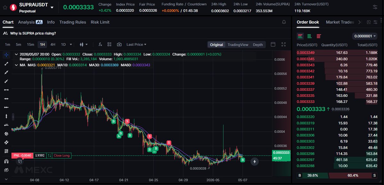Expand more timeframes dropdown after 1D
Screen dimensions: 384x185
pos(71,45)
